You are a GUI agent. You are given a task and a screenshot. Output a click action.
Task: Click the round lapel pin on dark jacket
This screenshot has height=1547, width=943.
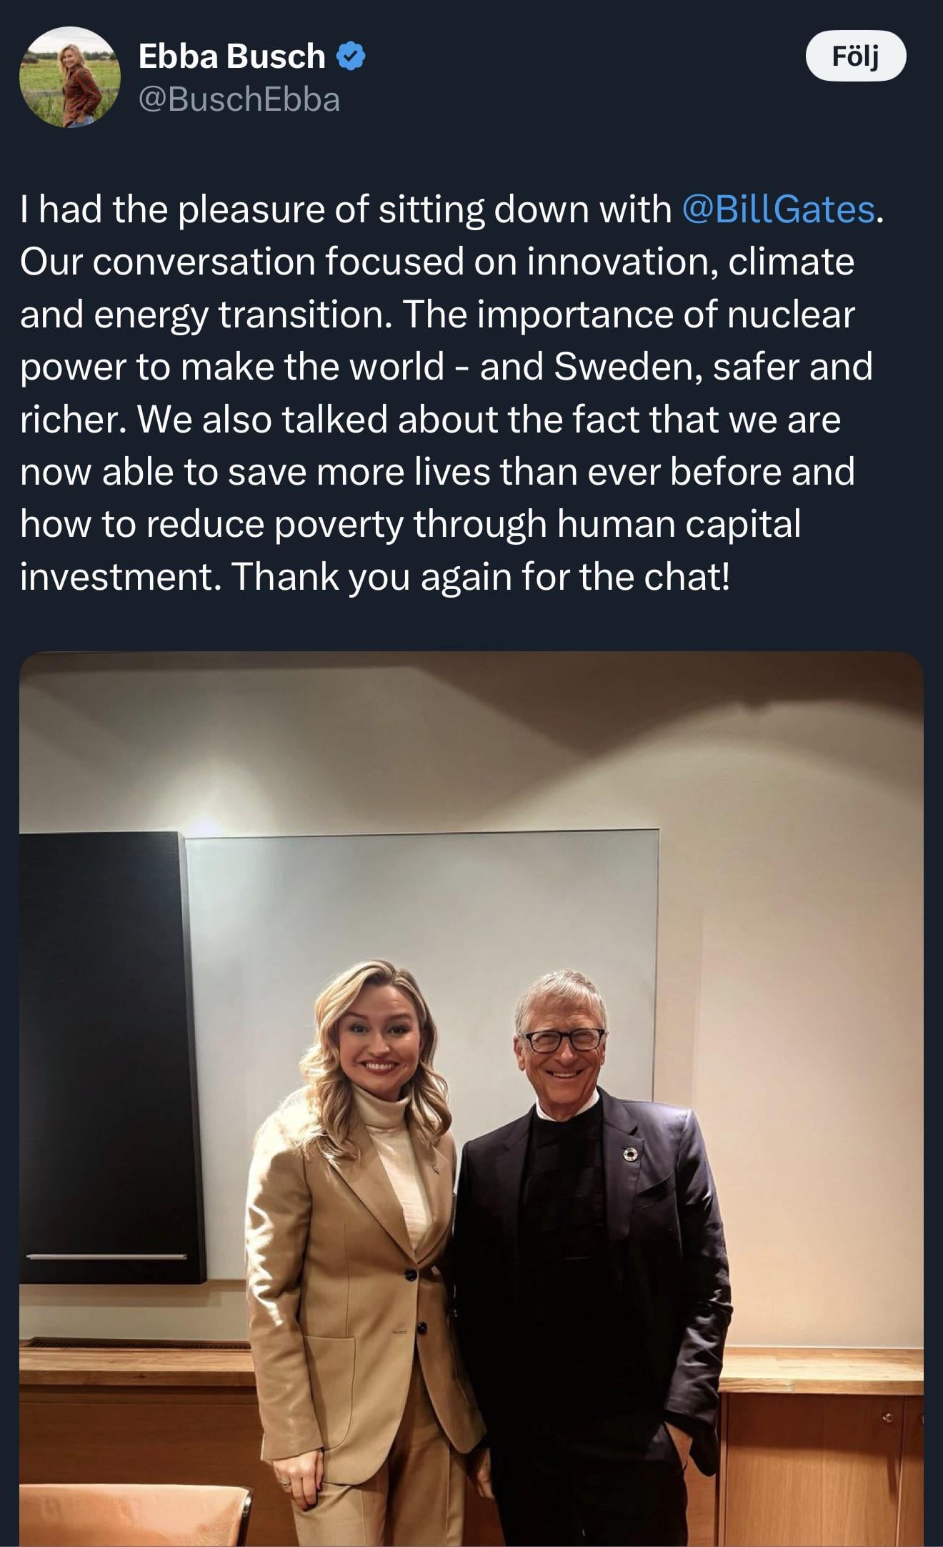tap(630, 1154)
